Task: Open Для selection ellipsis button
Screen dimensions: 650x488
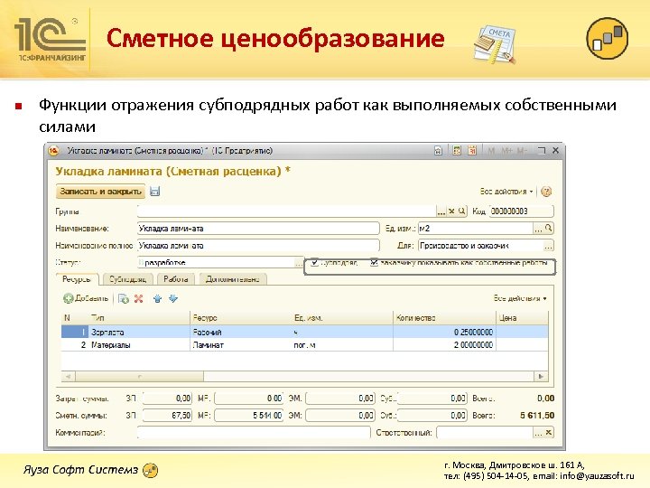Action: click(549, 246)
